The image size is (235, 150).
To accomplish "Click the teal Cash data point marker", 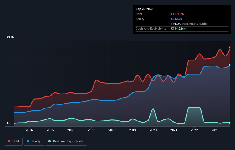I will [230, 123].
